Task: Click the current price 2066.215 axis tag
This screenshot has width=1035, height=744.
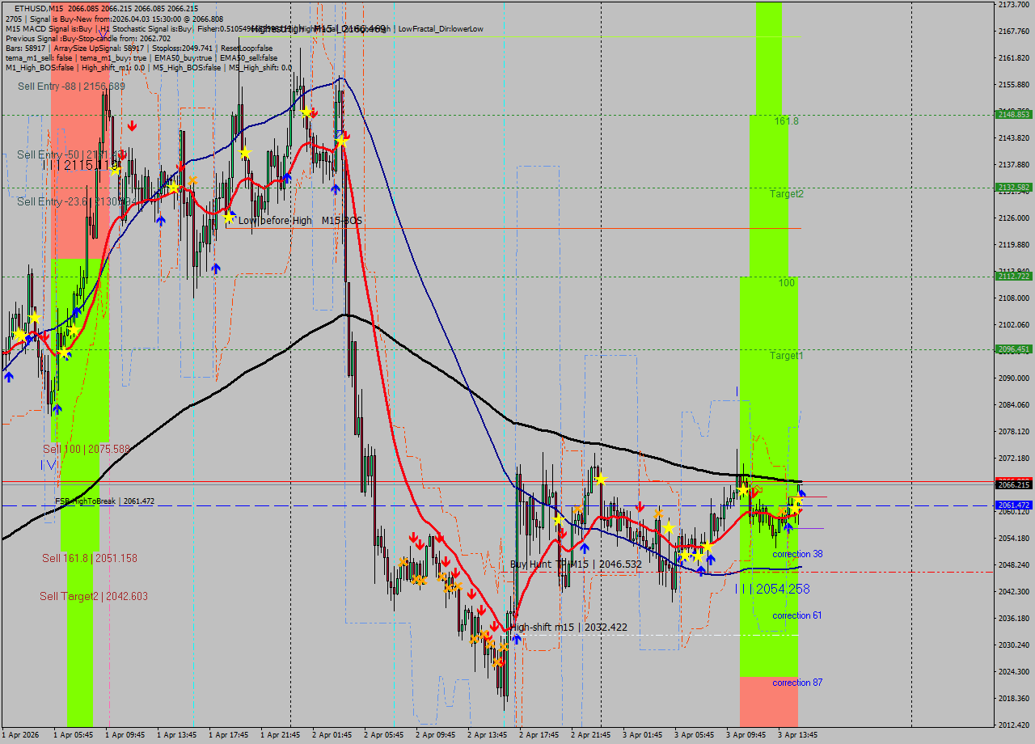Action: pyautogui.click(x=1013, y=484)
